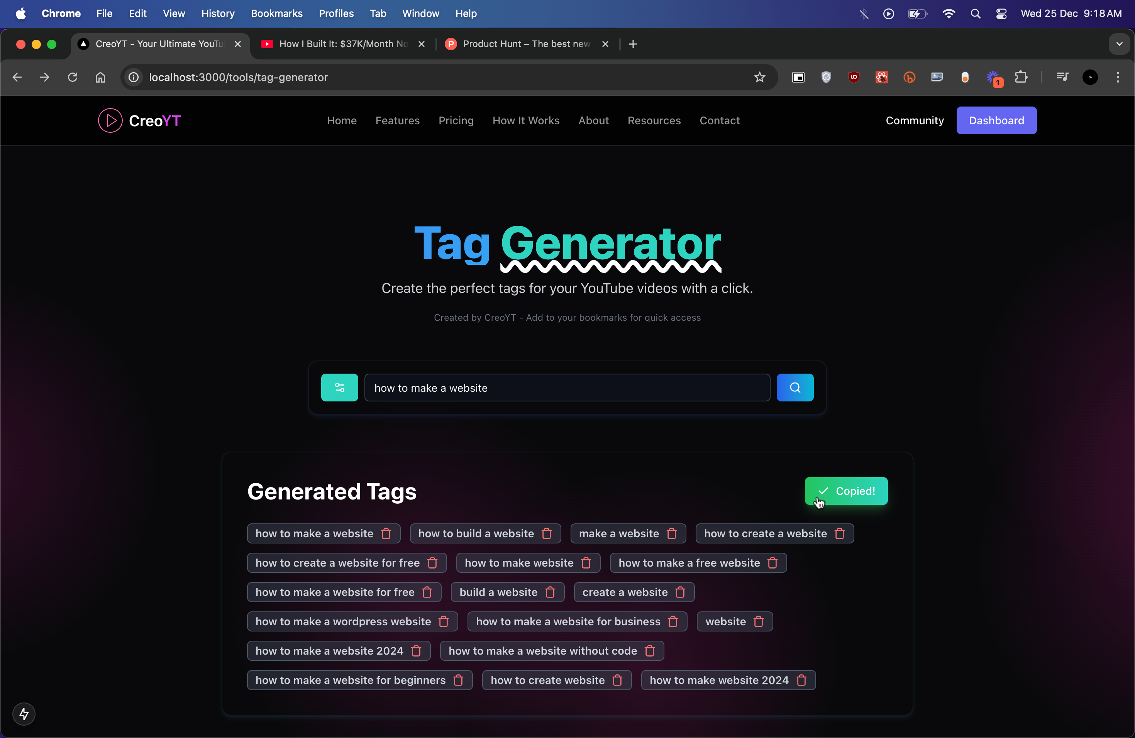Navigate to Pricing
This screenshot has height=738, width=1135.
pos(456,120)
